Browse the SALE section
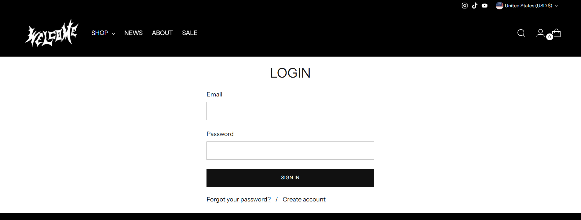The image size is (581, 220). 190,33
